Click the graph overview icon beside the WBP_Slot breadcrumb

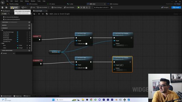tap(47, 14)
